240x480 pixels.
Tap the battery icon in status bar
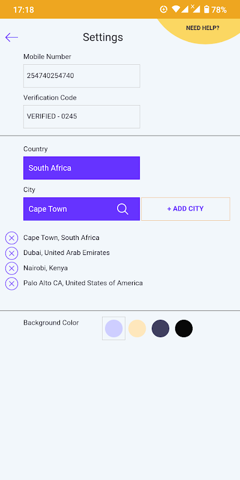206,10
